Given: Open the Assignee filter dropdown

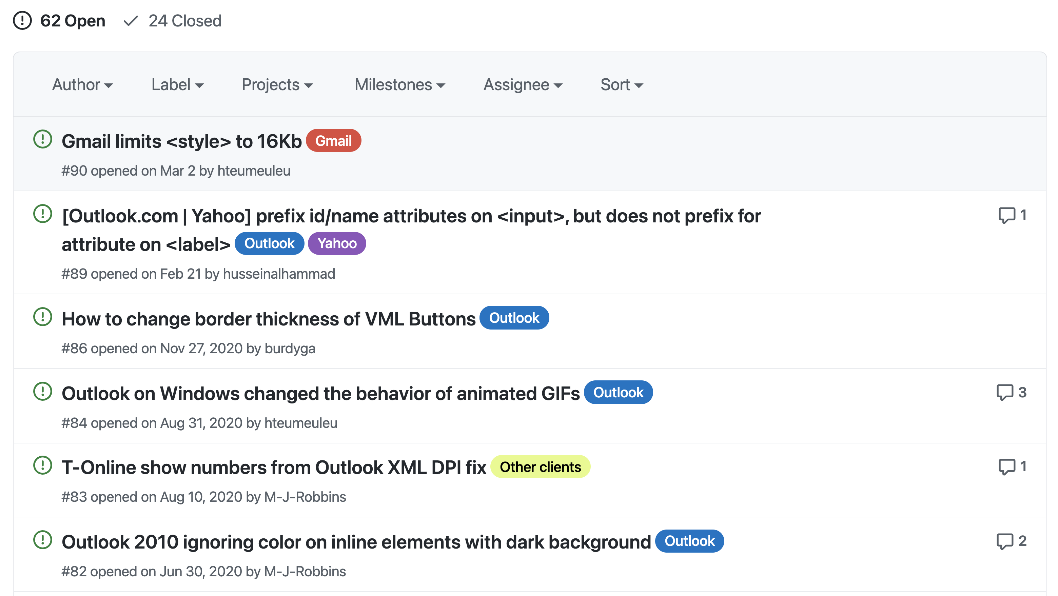Looking at the screenshot, I should click(x=523, y=85).
